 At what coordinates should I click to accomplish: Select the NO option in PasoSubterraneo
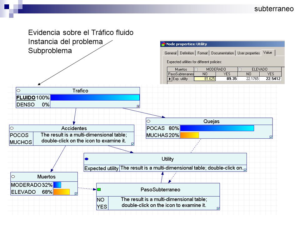[x=101, y=200]
